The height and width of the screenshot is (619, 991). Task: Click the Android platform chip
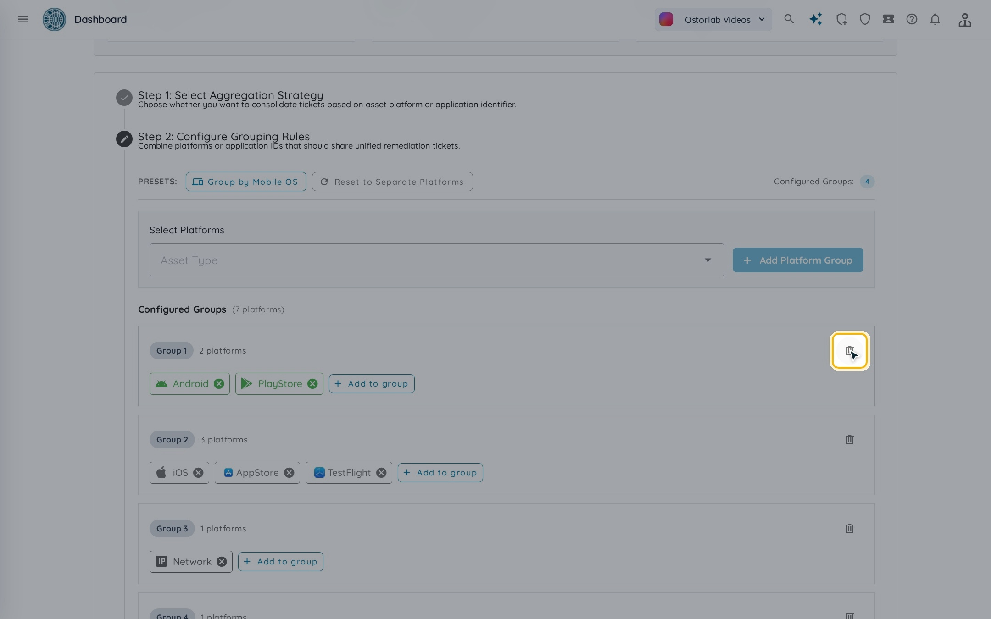(189, 384)
